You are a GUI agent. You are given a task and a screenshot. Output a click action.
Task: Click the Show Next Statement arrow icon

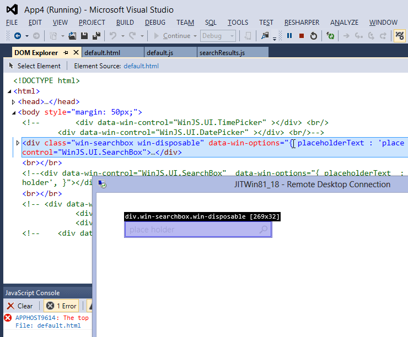[x=346, y=36]
